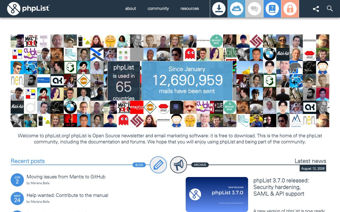Click the 12,690,959 mails sent panel
The height and width of the screenshot is (212, 340).
[187, 81]
